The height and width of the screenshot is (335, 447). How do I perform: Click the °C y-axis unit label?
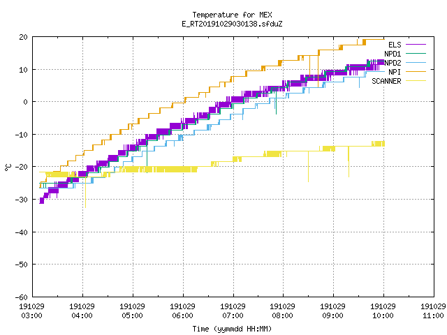point(8,167)
